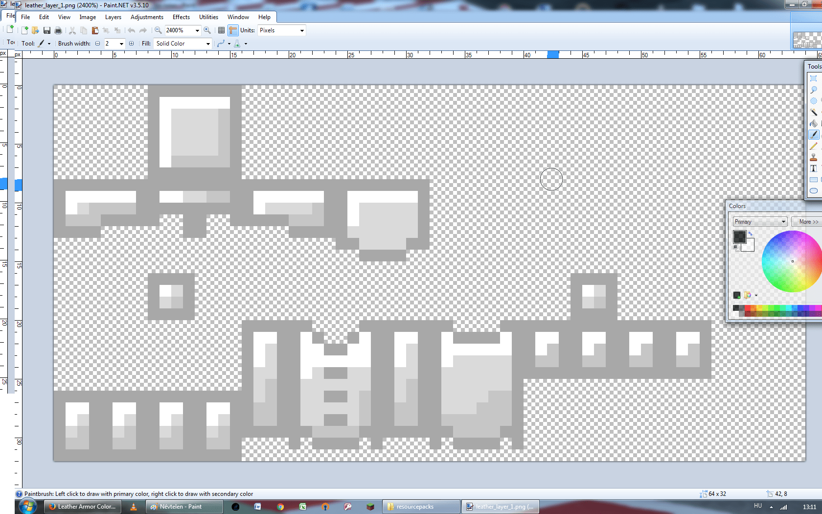Open the Windows Start menu
The width and height of the screenshot is (822, 514).
point(27,506)
